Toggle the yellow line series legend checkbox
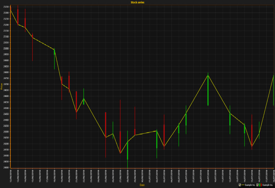The height and width of the screenshot is (188, 275). pyautogui.click(x=240, y=185)
